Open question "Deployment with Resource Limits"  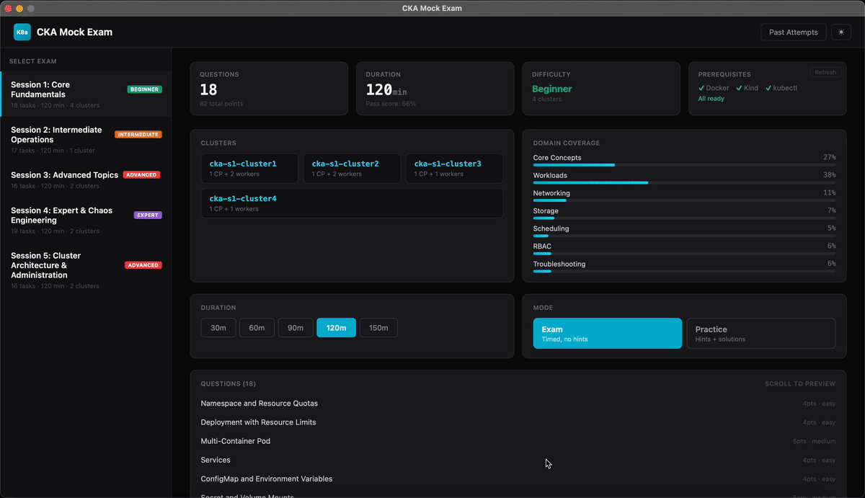point(518,422)
